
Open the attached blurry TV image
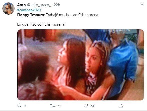pyautogui.click(x=80, y=65)
